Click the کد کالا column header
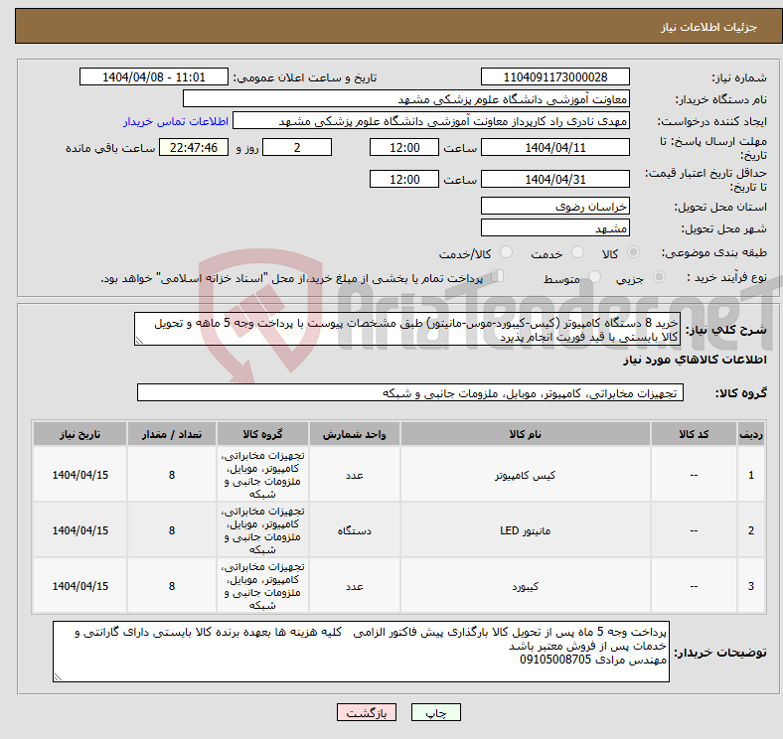783x739 pixels. click(x=694, y=434)
